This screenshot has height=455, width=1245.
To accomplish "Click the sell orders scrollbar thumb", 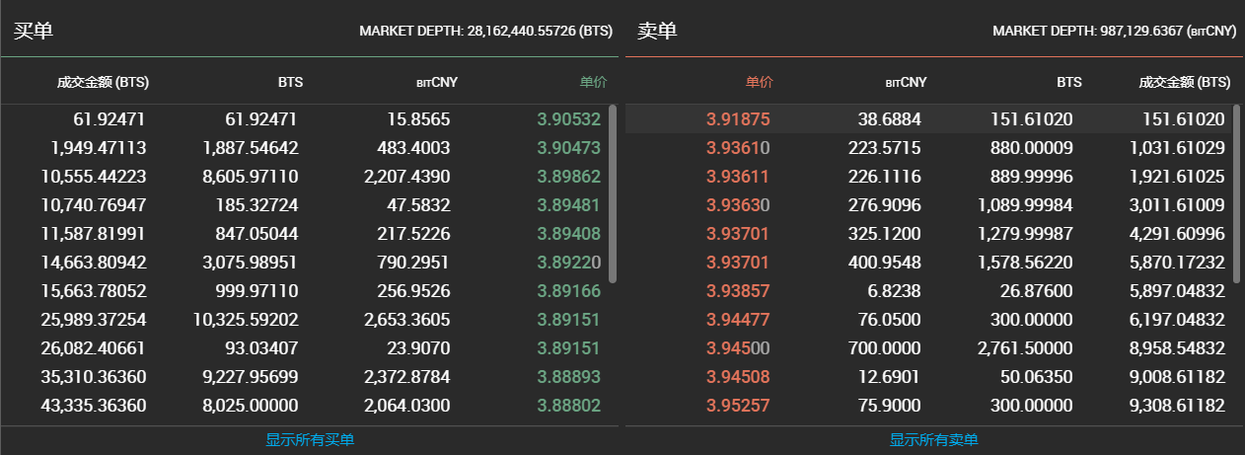I will coord(1237,194).
